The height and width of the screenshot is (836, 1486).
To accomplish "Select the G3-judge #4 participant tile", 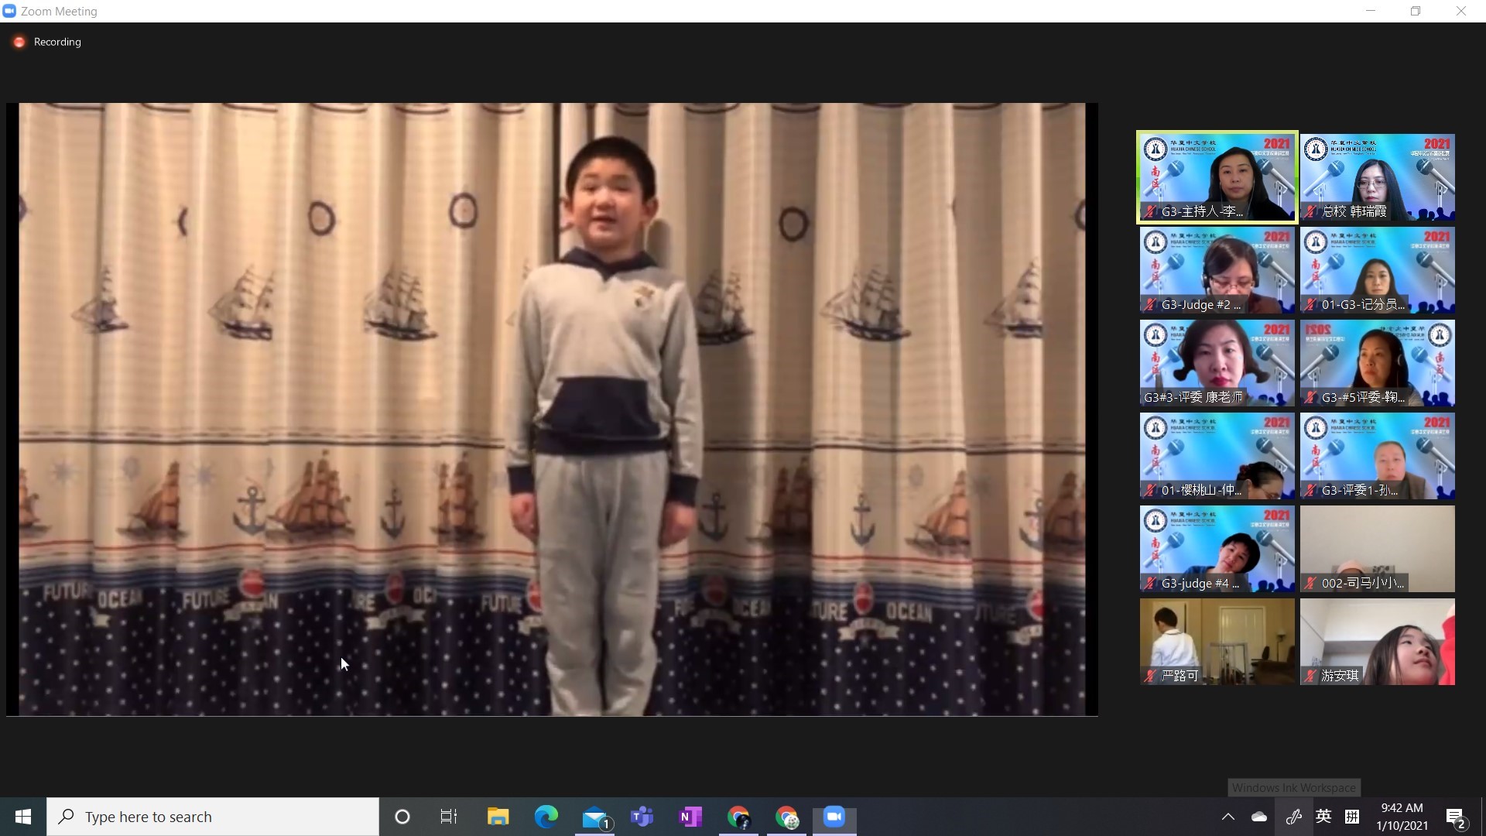I will point(1217,549).
